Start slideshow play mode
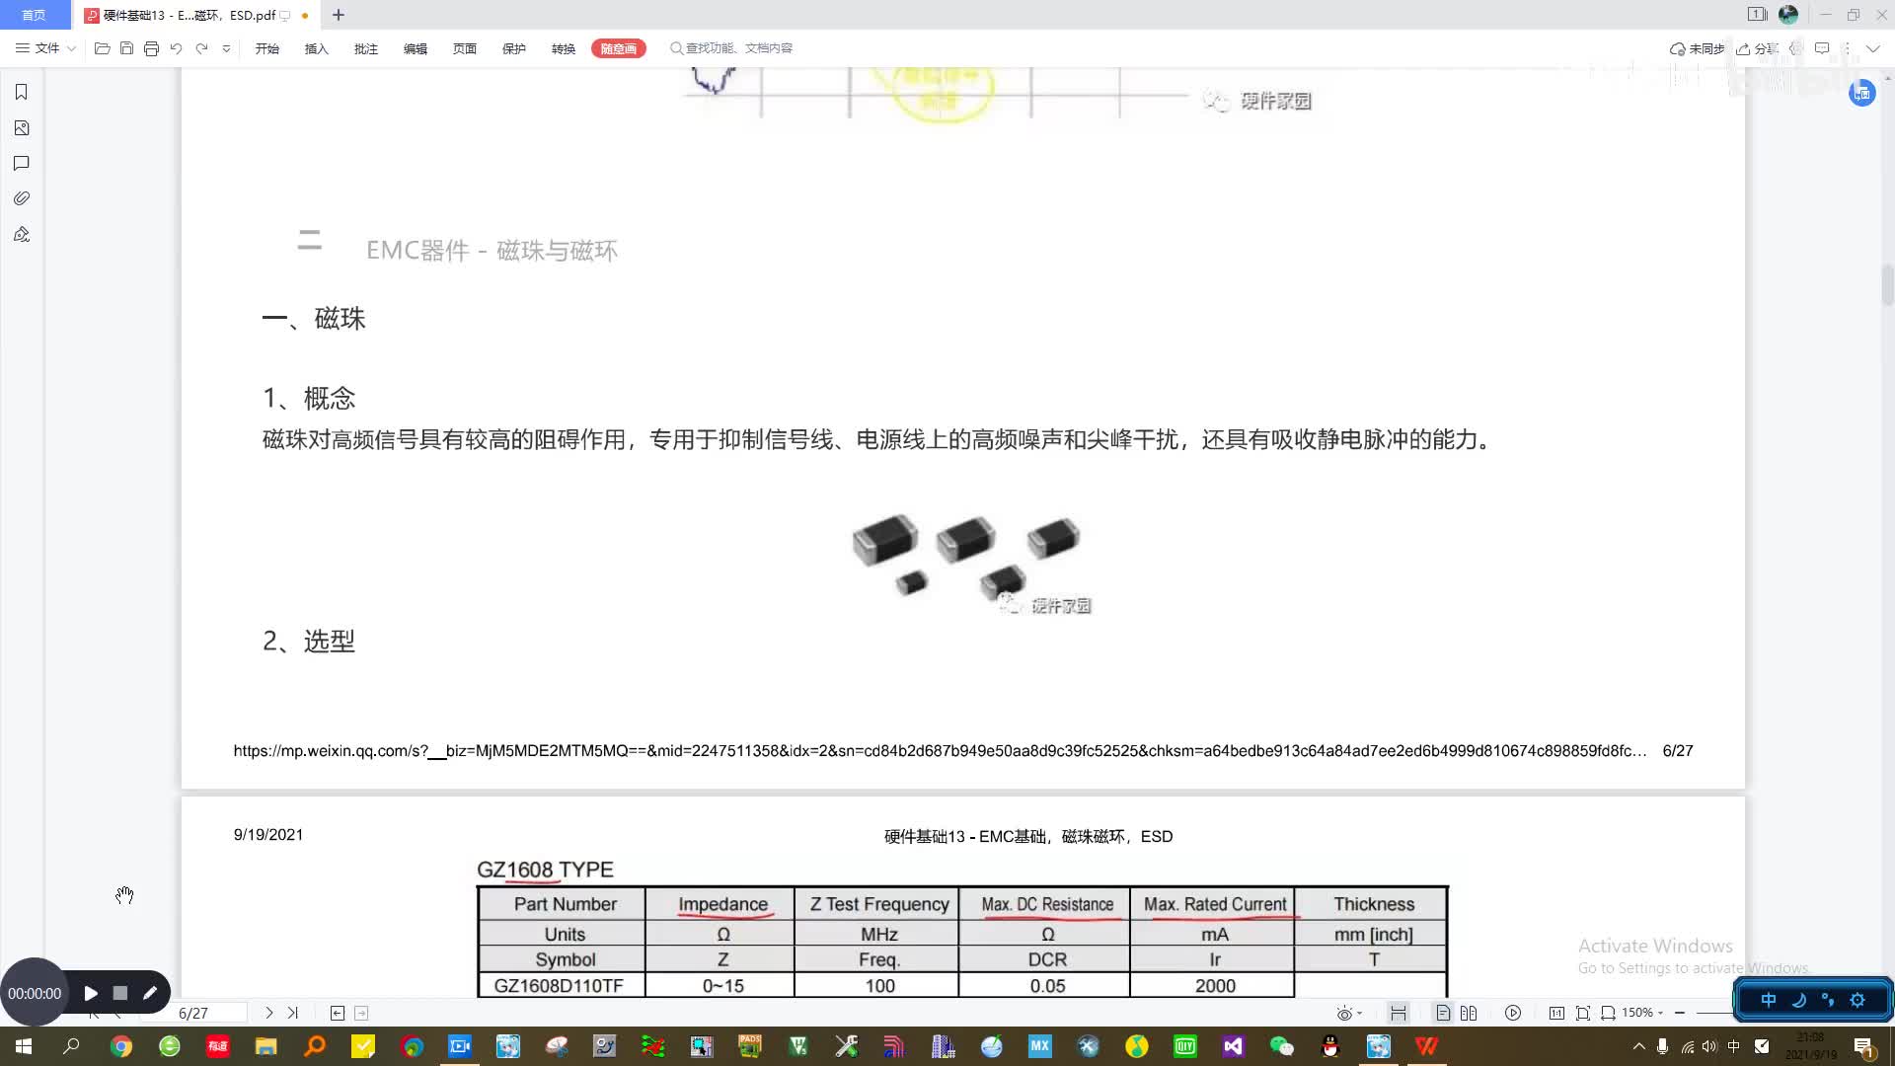The width and height of the screenshot is (1895, 1066). coord(1513,1013)
